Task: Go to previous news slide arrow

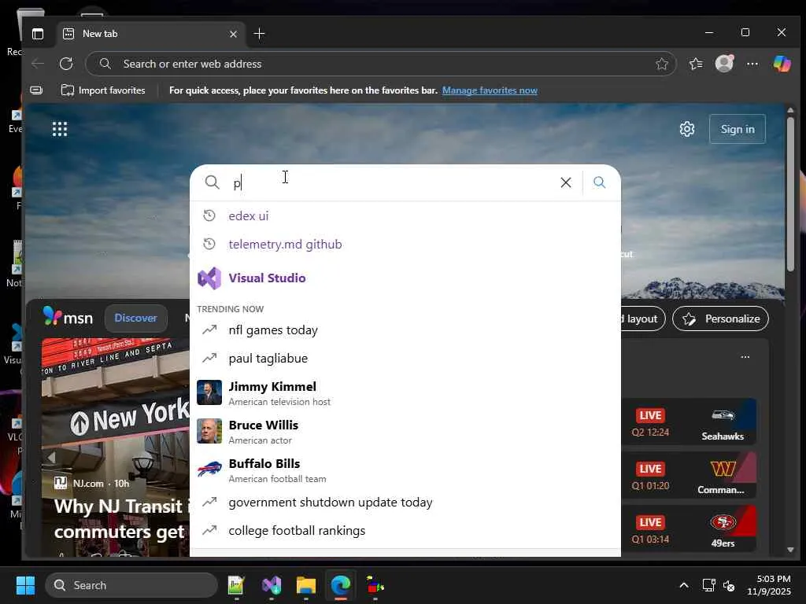Action: click(x=51, y=457)
